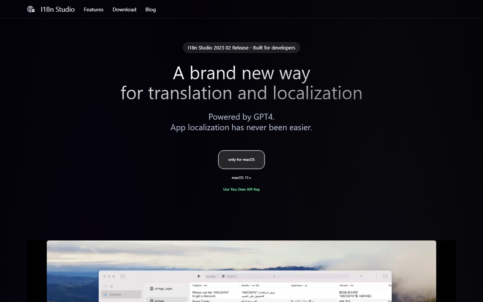This screenshot has height=302, width=483.
Task: Click the "Korean – ko" column header
Action: point(346,285)
